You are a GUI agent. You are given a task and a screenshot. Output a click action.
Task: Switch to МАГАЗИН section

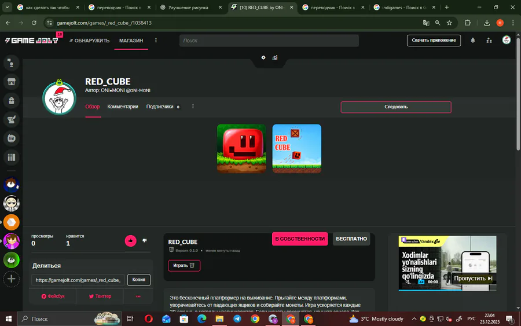[131, 41]
